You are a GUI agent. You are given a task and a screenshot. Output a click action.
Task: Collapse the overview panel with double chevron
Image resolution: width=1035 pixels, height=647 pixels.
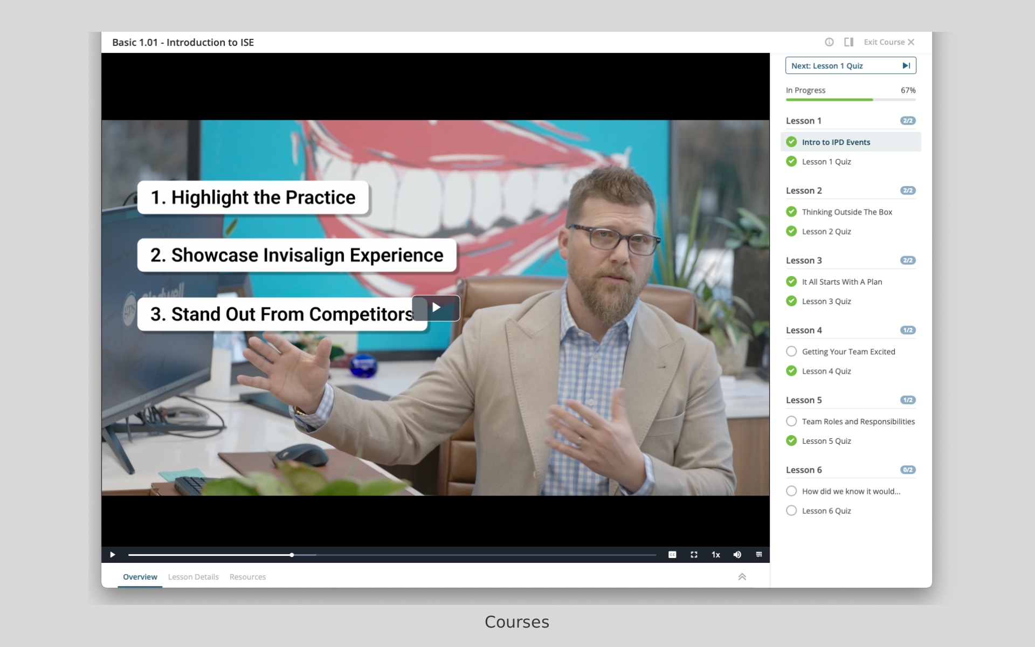point(742,577)
